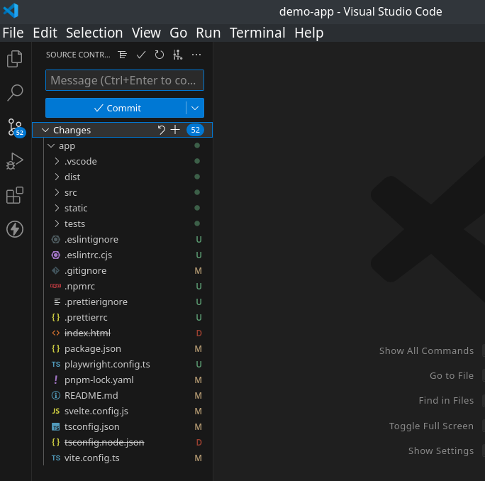The image size is (485, 481).
Task: Open the Search view in activity bar
Action: 14,92
